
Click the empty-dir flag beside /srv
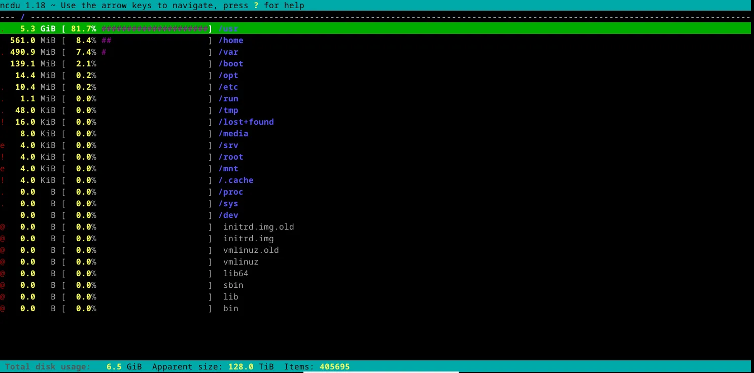pyautogui.click(x=3, y=145)
